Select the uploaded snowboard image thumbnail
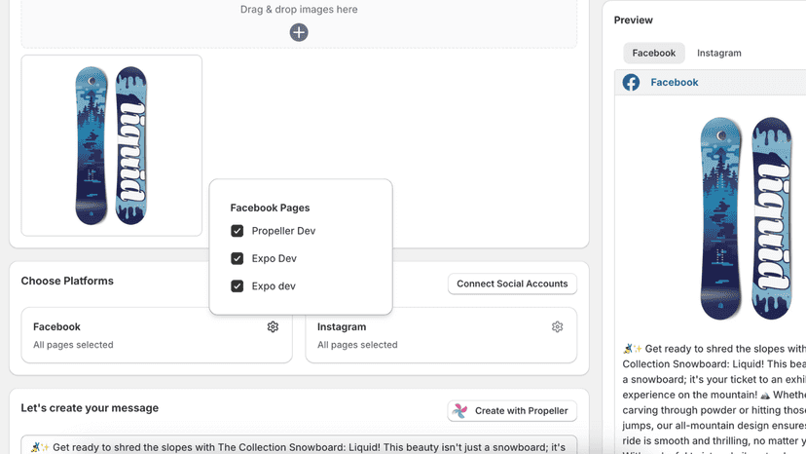This screenshot has width=806, height=454. pyautogui.click(x=112, y=146)
